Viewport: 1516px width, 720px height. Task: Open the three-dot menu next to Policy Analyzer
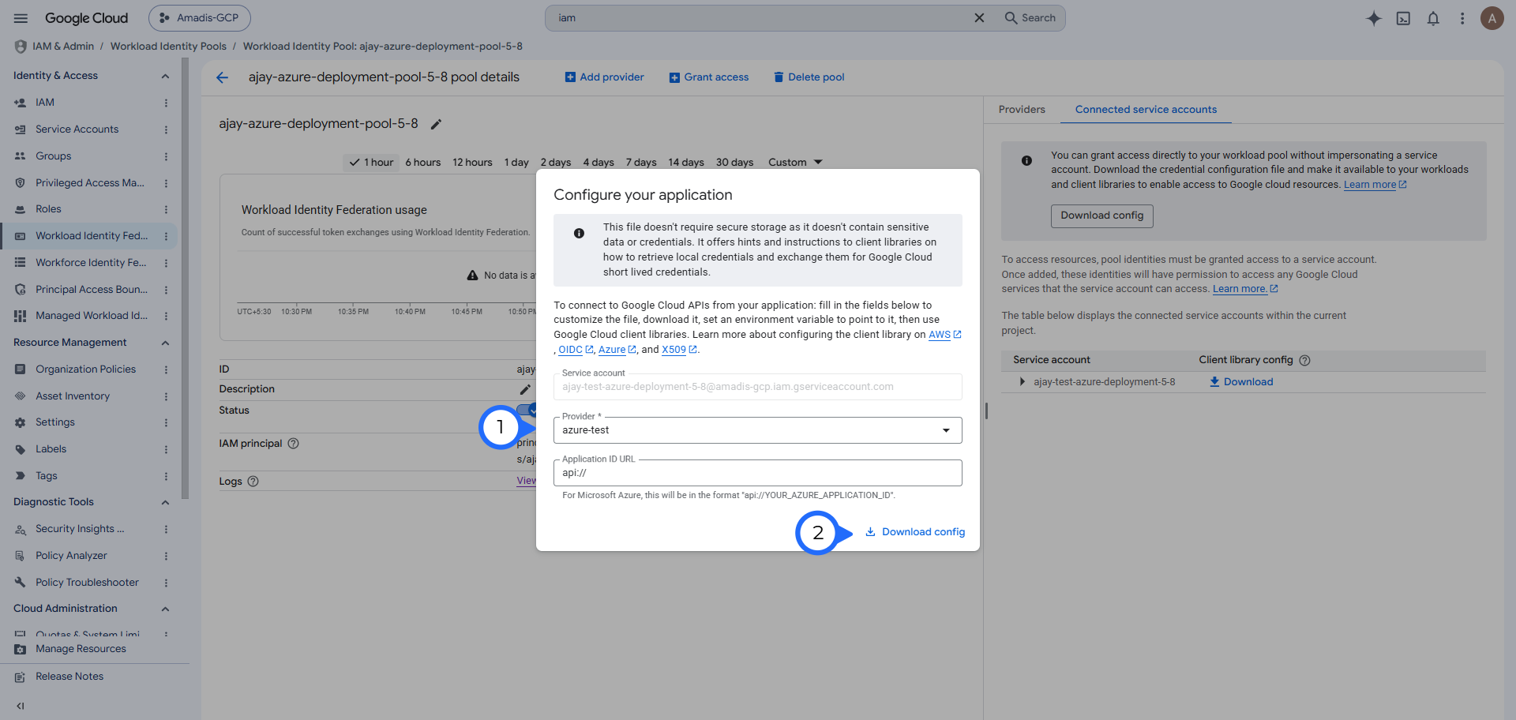[x=166, y=556]
